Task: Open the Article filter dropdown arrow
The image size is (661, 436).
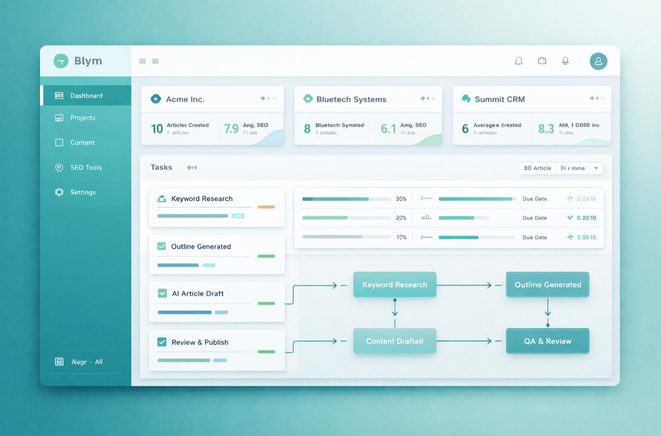Action: [596, 168]
